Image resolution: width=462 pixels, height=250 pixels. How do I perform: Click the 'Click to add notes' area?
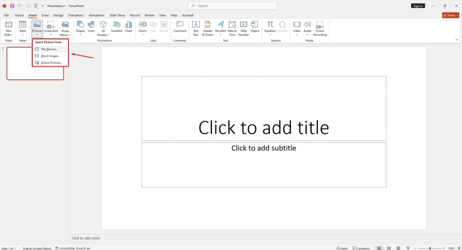86,238
